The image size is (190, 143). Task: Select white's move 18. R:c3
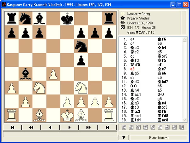[135, 111]
